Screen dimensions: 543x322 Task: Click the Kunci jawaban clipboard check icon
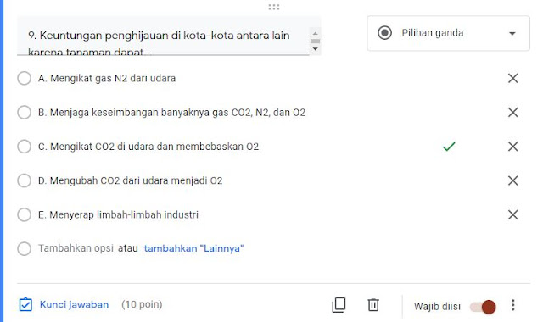(x=25, y=305)
